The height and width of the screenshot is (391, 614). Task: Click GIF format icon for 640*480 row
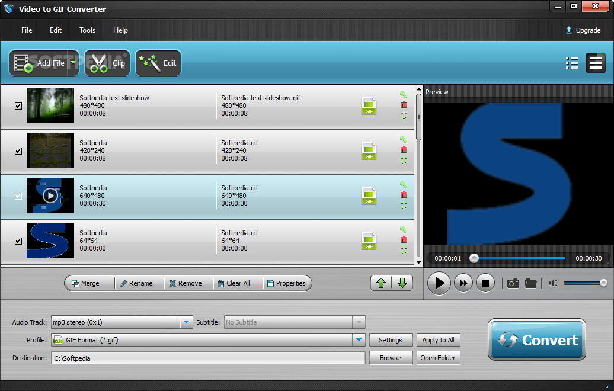(369, 195)
